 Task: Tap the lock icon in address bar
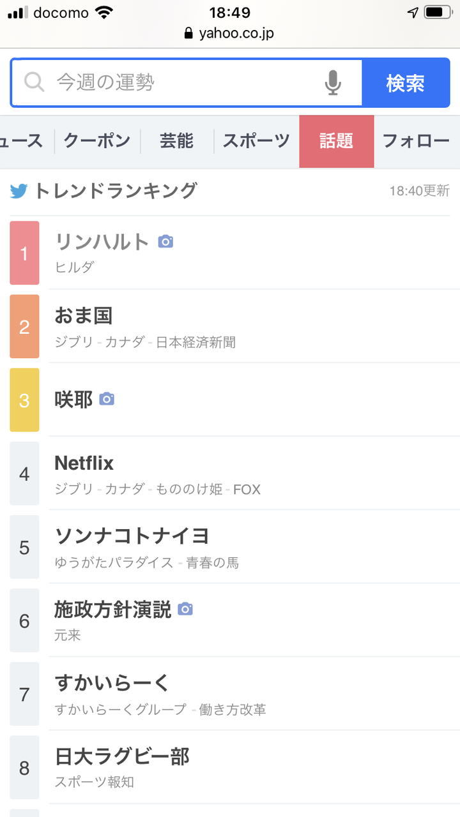pos(188,33)
